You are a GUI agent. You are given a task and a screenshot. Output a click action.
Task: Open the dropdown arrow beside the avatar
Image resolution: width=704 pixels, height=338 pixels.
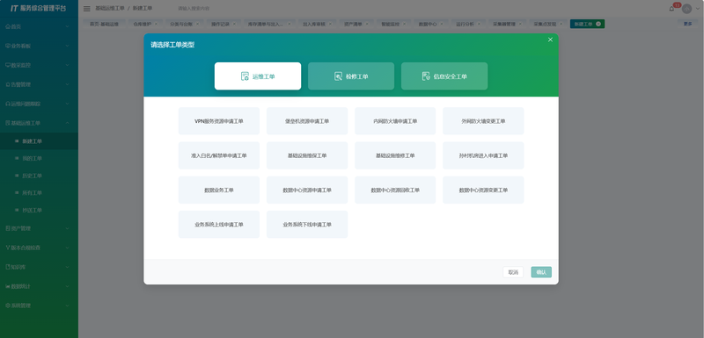(x=697, y=9)
